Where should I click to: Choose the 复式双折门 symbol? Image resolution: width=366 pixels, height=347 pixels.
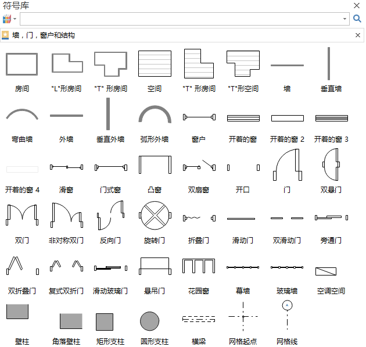tap(67, 266)
